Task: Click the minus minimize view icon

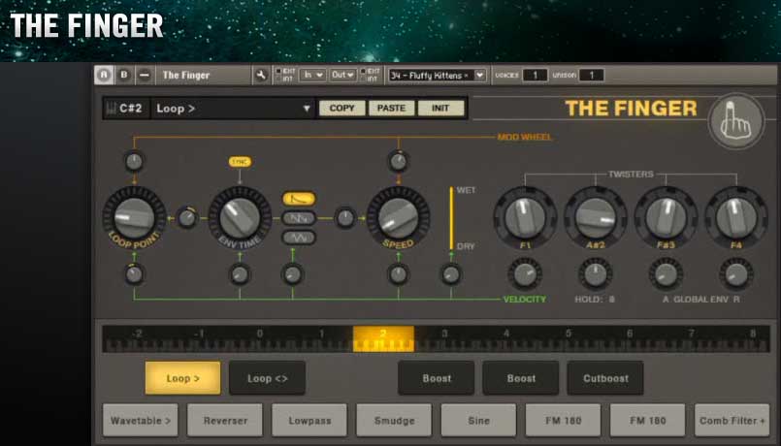Action: coord(145,76)
